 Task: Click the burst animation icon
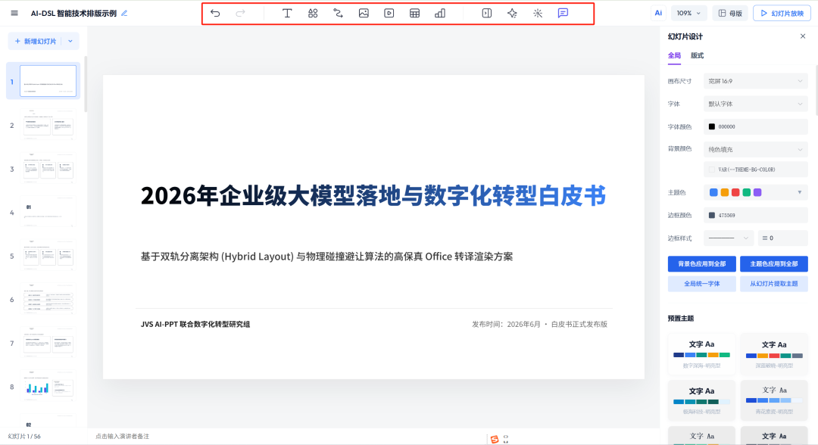[538, 13]
